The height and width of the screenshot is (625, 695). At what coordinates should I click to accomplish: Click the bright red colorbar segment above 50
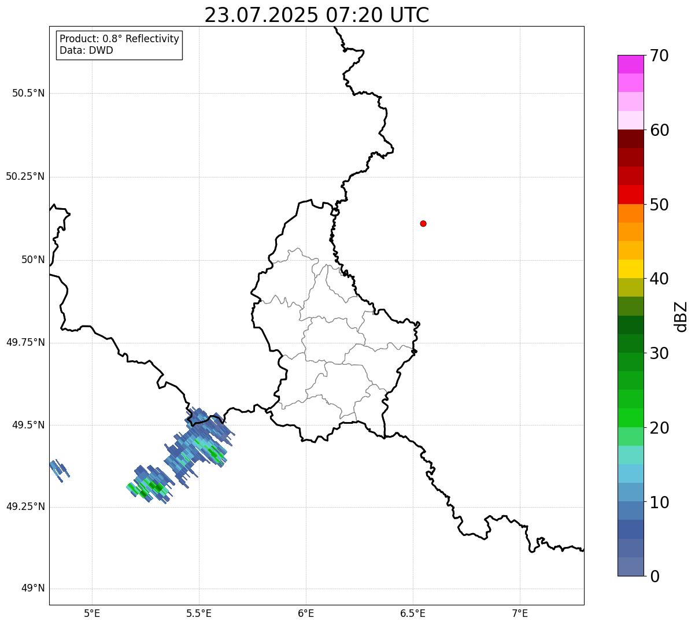tap(630, 194)
